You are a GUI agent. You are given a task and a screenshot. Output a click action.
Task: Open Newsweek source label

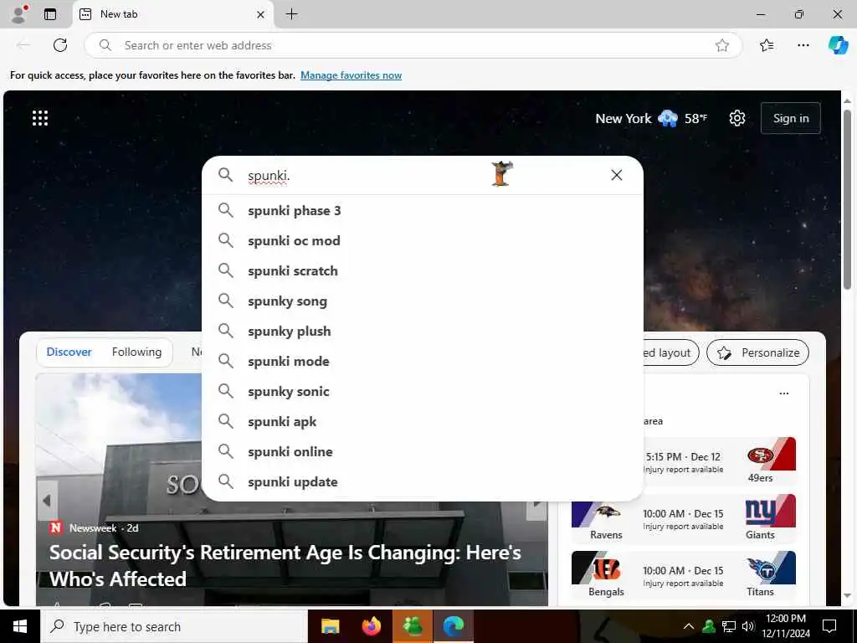tap(93, 527)
